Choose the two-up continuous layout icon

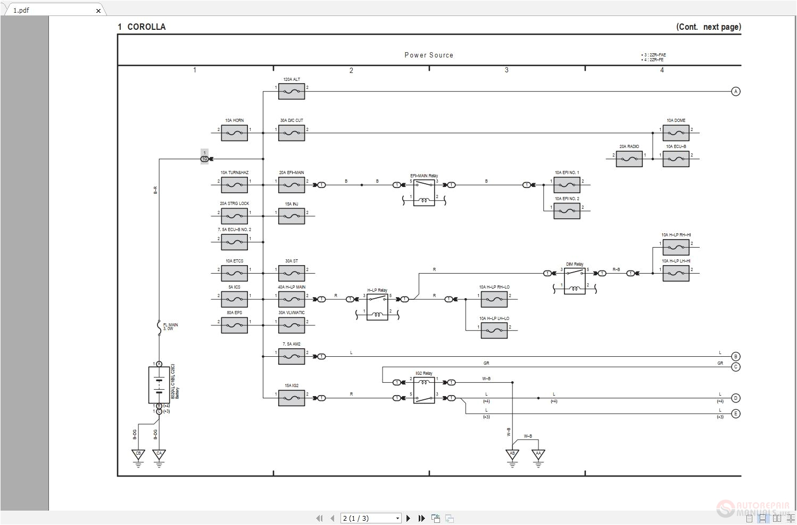(x=791, y=519)
